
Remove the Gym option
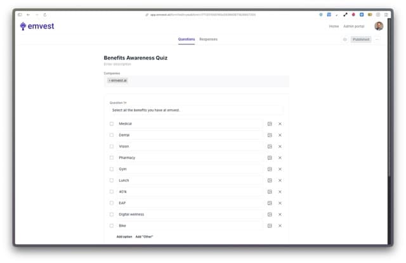pyautogui.click(x=280, y=169)
